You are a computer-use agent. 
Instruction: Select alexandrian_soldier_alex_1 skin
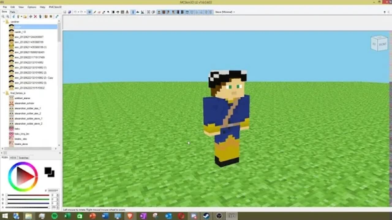point(28,108)
